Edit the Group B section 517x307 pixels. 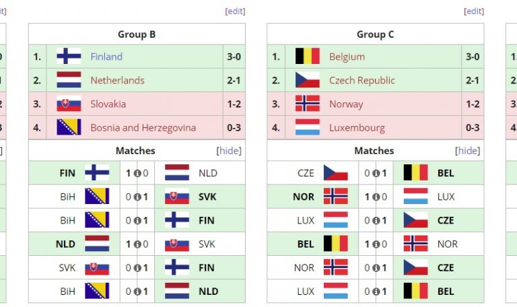tap(235, 11)
